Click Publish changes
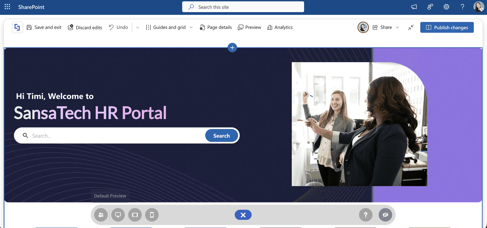The width and height of the screenshot is (487, 228). pyautogui.click(x=447, y=27)
